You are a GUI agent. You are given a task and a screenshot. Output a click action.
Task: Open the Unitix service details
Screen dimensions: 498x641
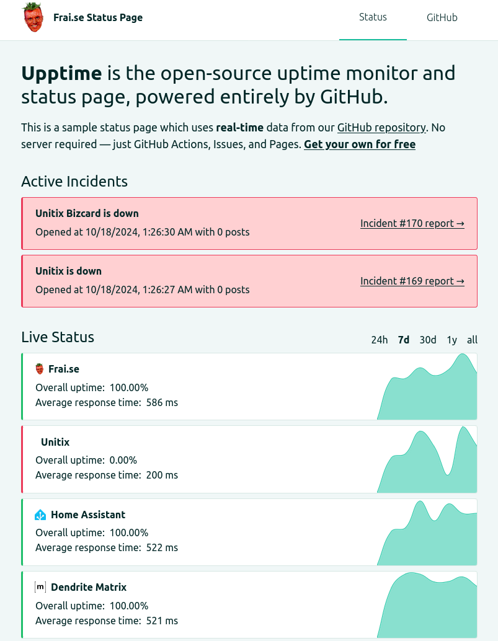click(55, 442)
